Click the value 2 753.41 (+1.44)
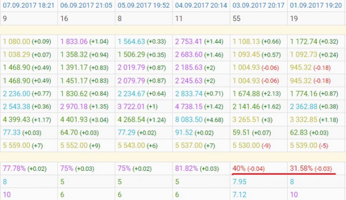Viewport: 346px width, 200px height. coord(199,42)
